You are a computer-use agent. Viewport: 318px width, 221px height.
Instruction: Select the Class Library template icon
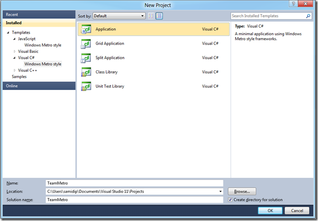(86, 72)
